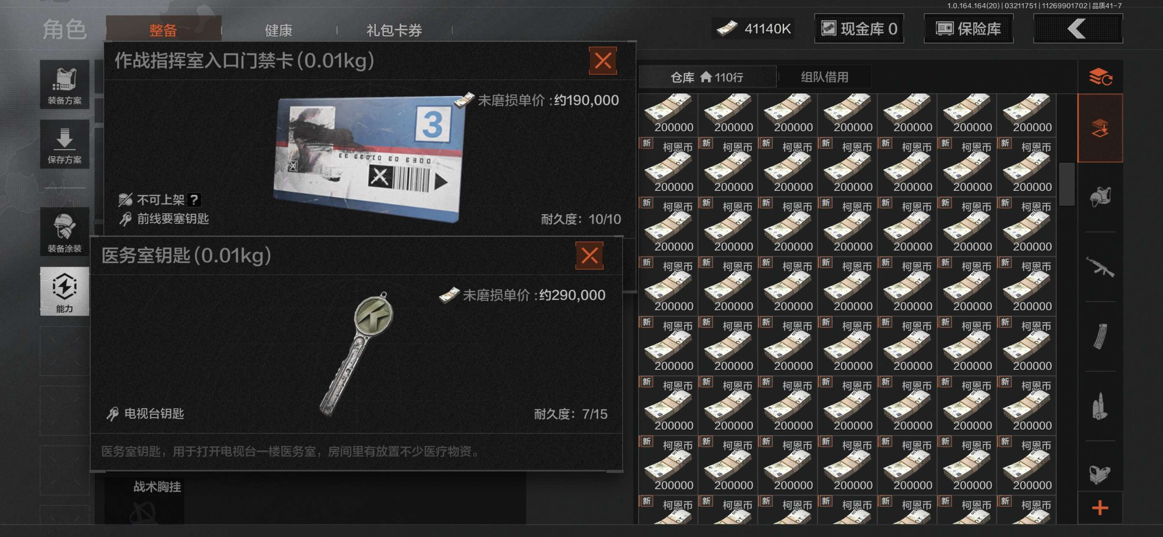Open the 不可上架 question mark help
Screen dimensions: 1163x537
point(194,200)
